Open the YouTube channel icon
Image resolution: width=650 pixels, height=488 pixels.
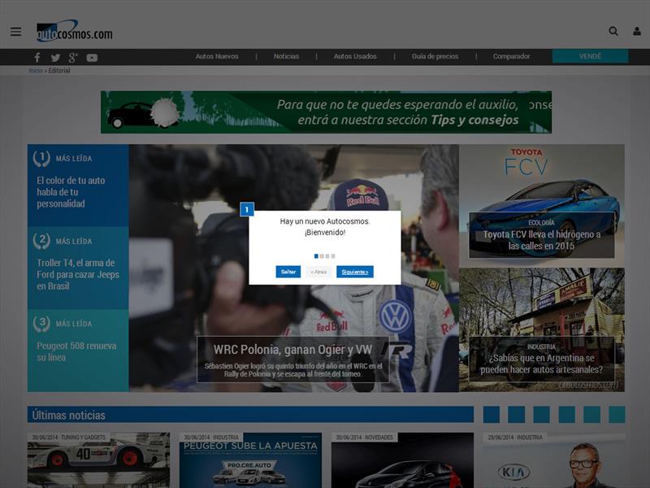click(x=92, y=57)
